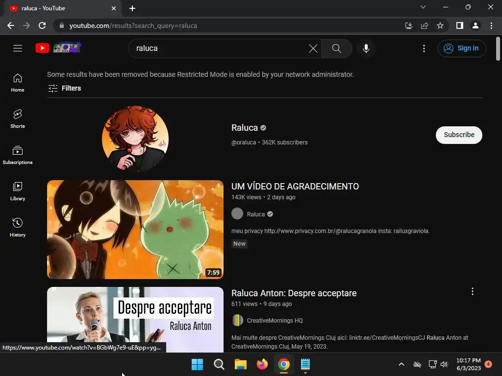The width and height of the screenshot is (502, 376).
Task: Open File Explorer from the taskbar
Action: coord(240,364)
